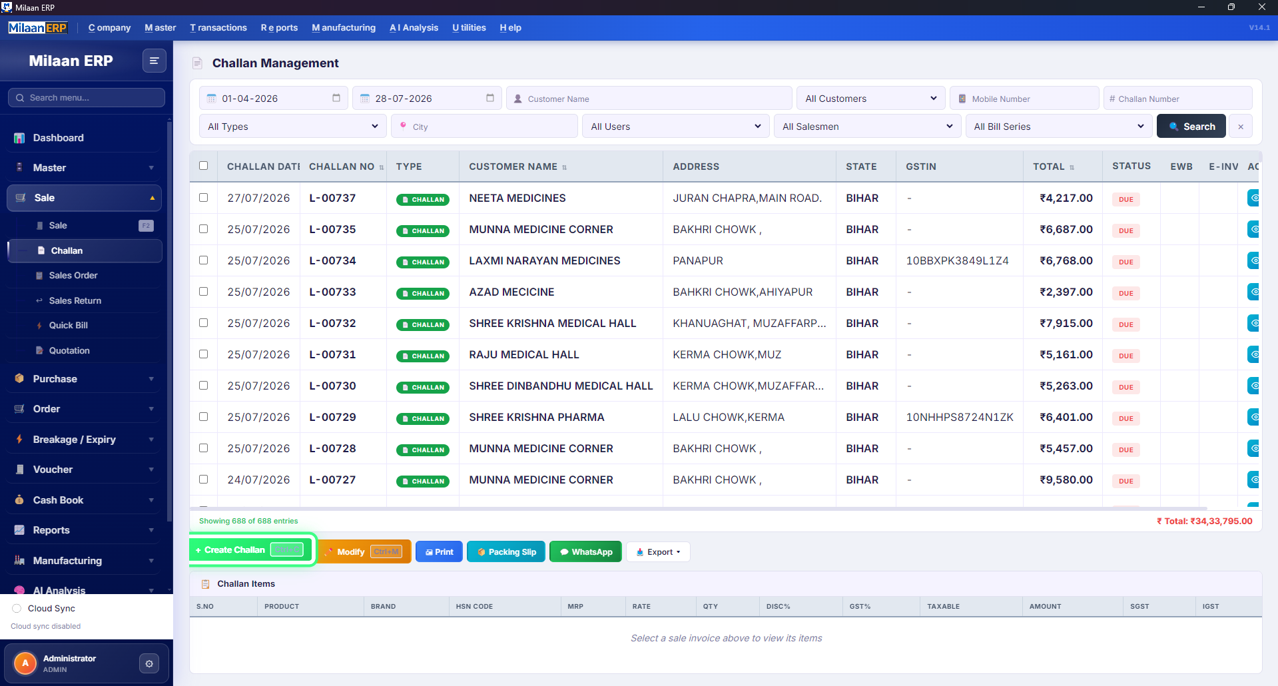This screenshot has width=1278, height=686.
Task: Click the Packing Slip button
Action: tap(506, 552)
